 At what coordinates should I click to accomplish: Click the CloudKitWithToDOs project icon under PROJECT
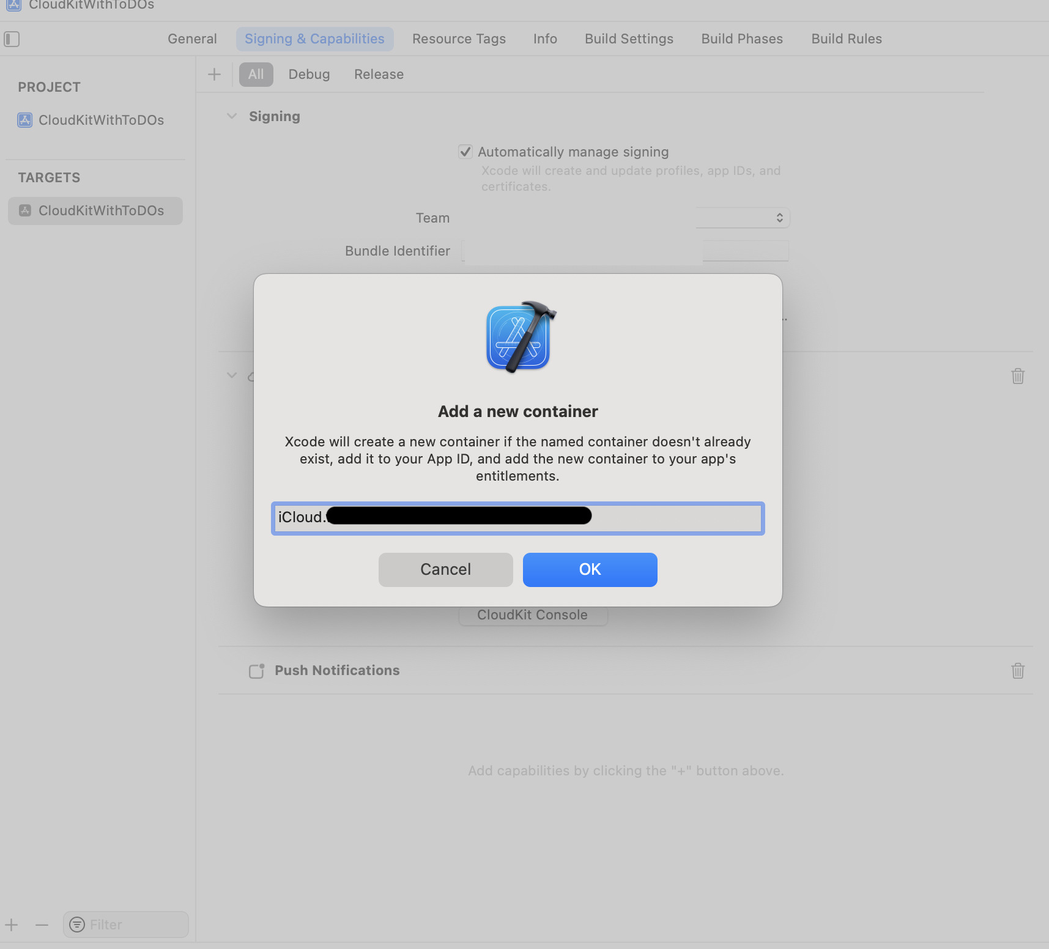(24, 120)
